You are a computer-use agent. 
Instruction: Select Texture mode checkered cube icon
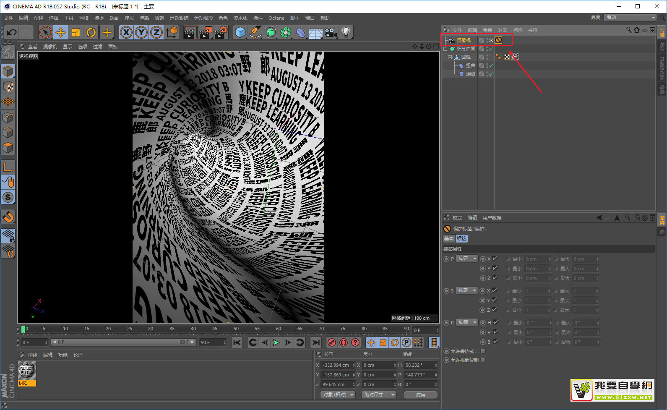(8, 87)
